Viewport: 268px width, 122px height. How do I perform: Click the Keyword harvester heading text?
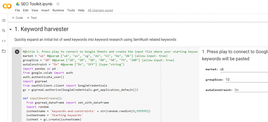click(x=41, y=29)
